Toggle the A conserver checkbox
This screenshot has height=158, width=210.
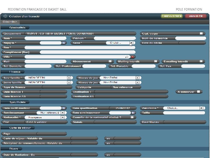tap(198, 92)
